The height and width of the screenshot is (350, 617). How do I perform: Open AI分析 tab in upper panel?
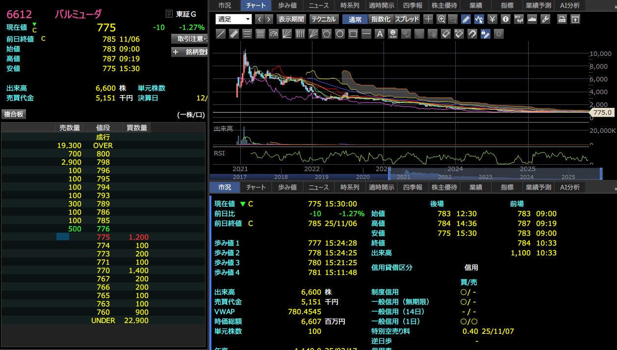pos(570,5)
